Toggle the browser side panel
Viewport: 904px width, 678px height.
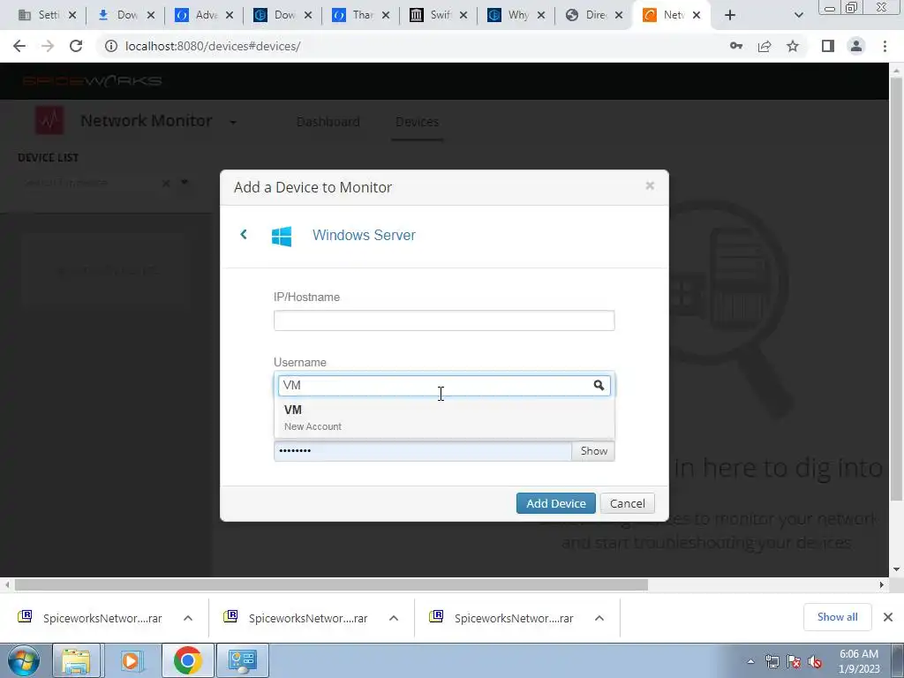828,46
